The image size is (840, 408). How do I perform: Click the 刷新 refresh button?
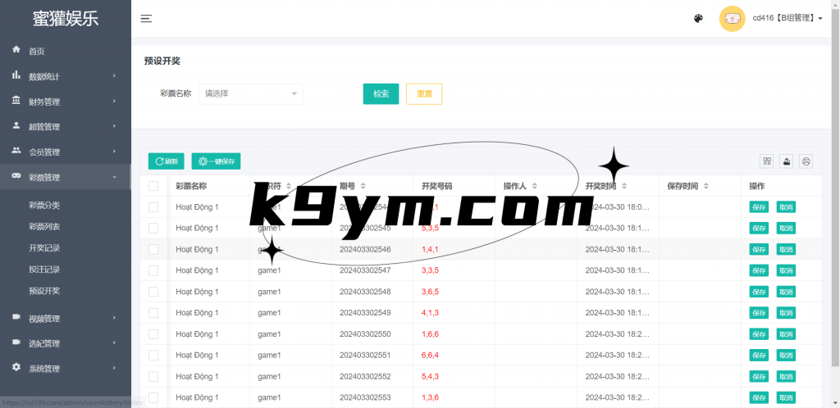point(166,161)
